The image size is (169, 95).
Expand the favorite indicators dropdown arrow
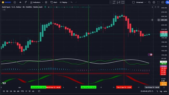[43, 2]
